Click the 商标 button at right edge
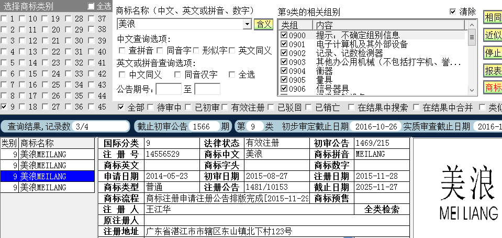This screenshot has width=502, height=238. [x=493, y=87]
